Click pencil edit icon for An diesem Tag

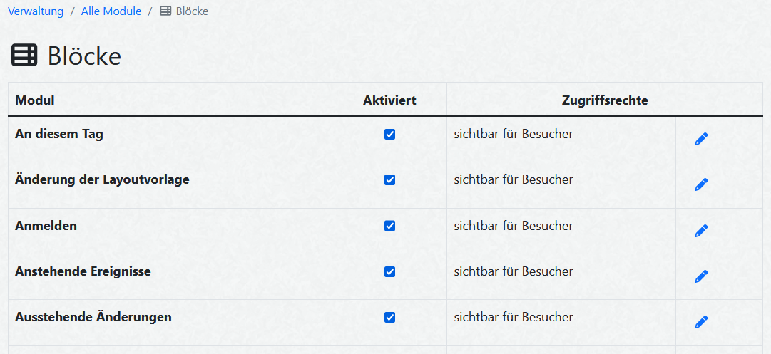click(x=701, y=139)
